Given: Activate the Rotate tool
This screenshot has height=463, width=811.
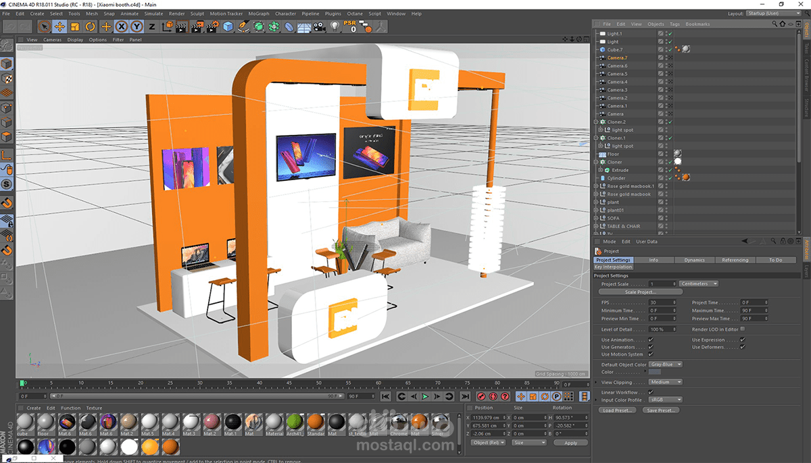Looking at the screenshot, I should (x=90, y=27).
